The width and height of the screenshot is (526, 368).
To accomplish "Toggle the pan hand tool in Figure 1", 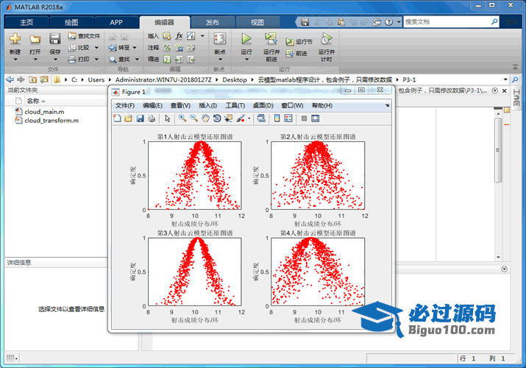I will click(205, 118).
